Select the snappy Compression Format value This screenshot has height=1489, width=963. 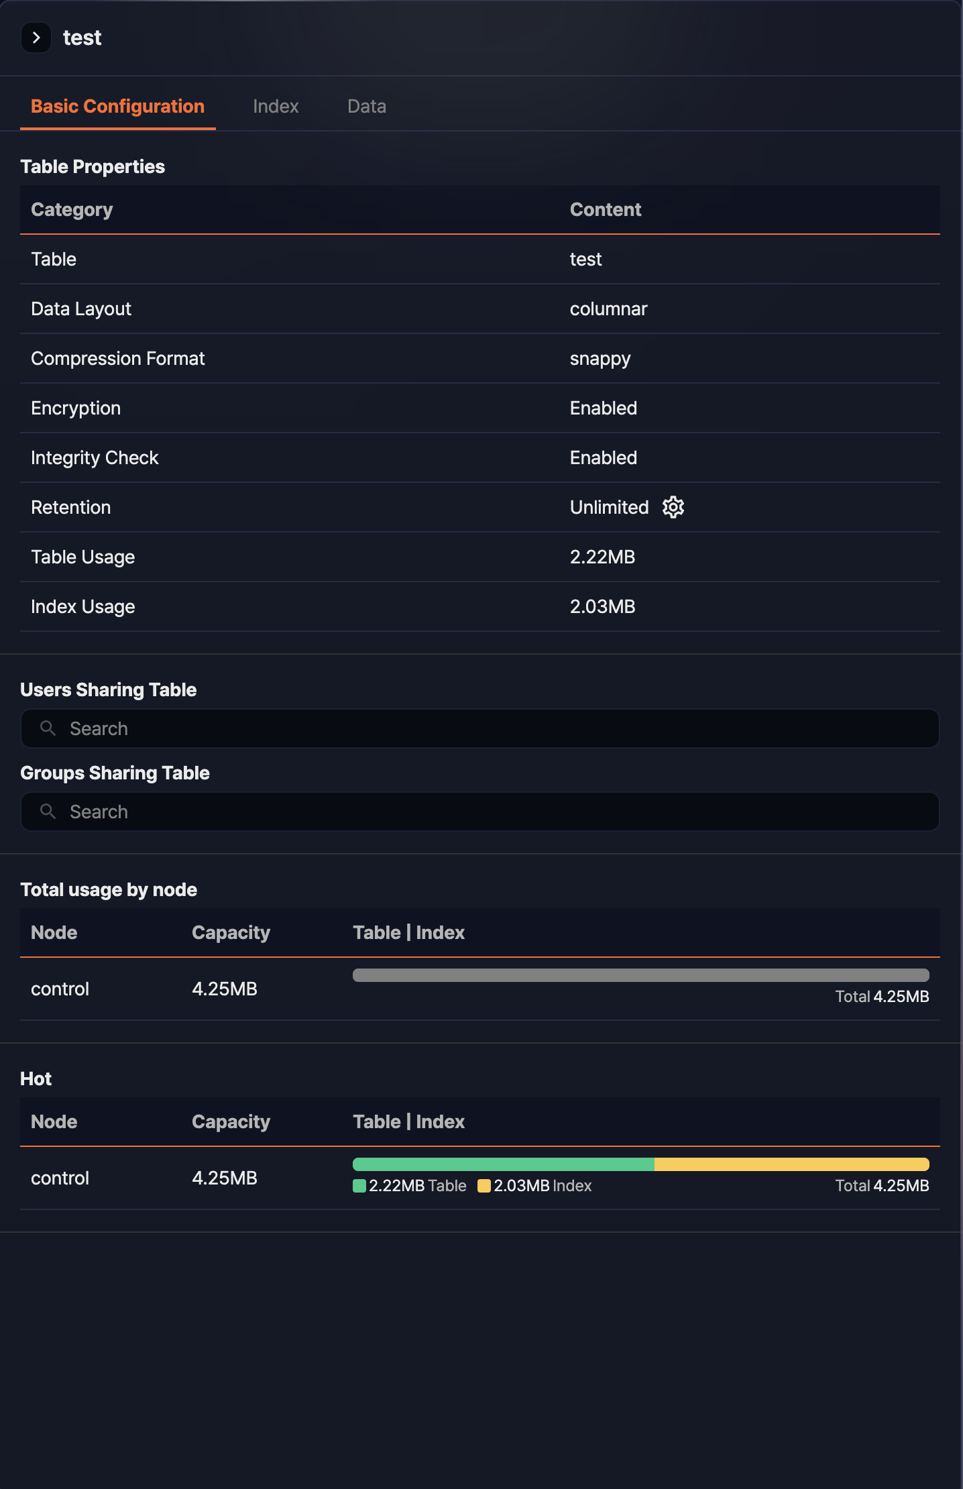coord(600,359)
